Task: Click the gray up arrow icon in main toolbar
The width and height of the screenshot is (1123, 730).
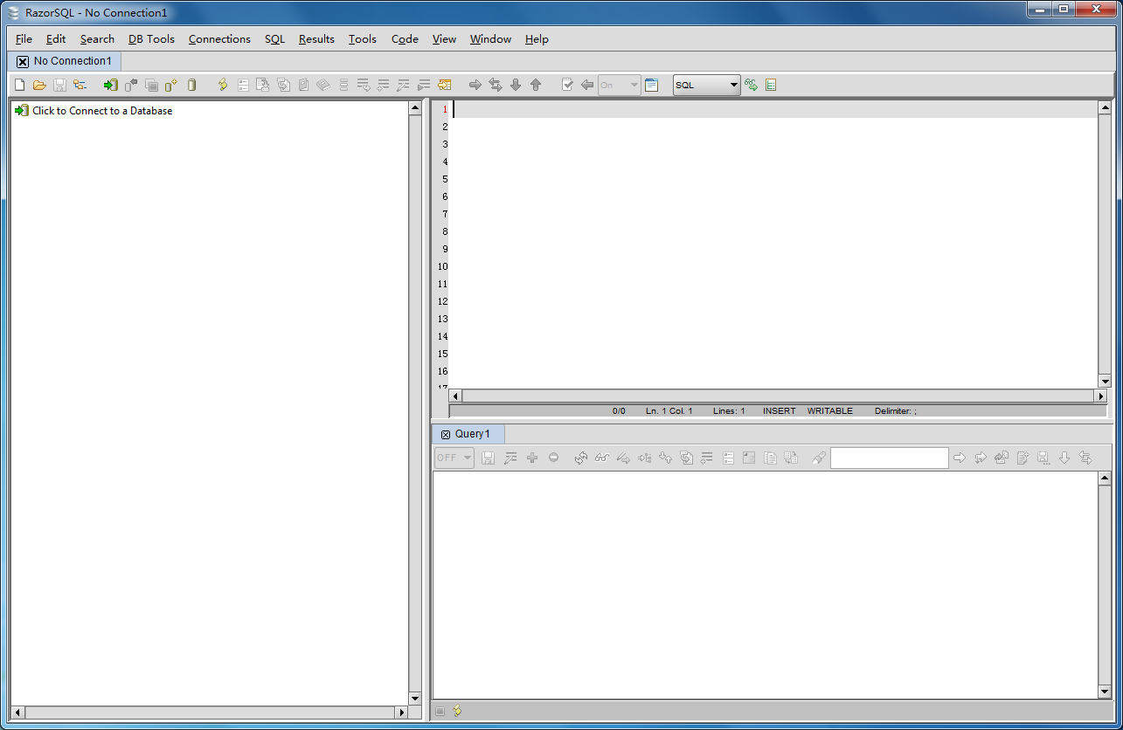Action: [x=536, y=85]
